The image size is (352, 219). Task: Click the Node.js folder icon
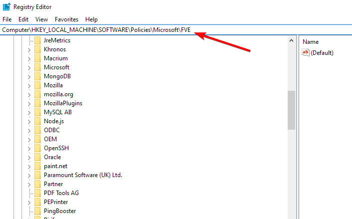pos(38,121)
